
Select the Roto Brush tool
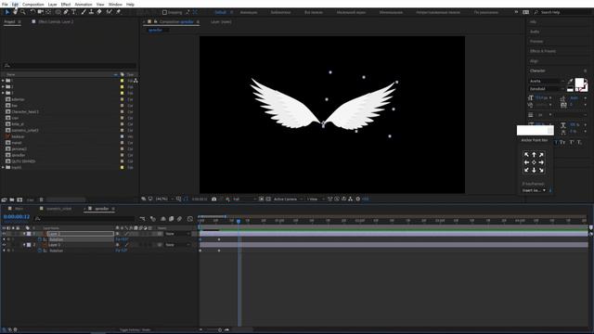point(110,12)
